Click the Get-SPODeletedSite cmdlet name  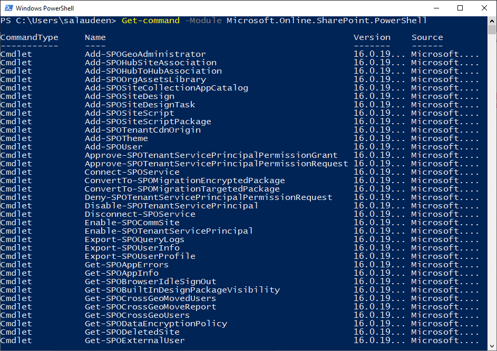click(x=133, y=332)
